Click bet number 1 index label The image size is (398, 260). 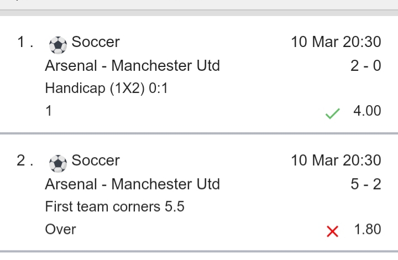point(24,42)
